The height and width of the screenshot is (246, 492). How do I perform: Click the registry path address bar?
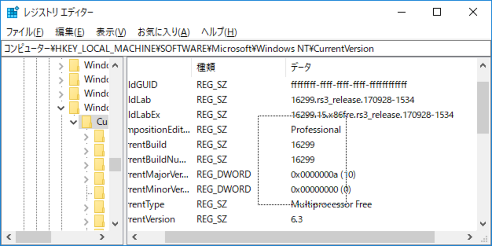[x=246, y=49]
